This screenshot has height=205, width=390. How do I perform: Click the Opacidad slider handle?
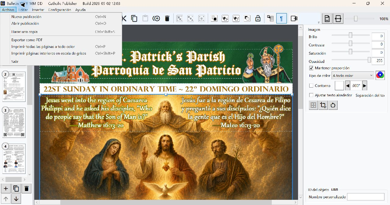[369, 60]
